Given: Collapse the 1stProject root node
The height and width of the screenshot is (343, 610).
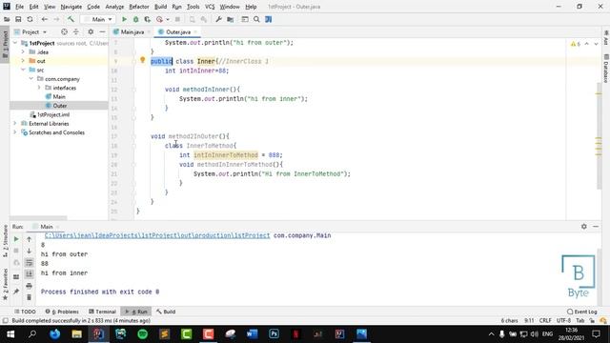Looking at the screenshot, I should click(15, 43).
